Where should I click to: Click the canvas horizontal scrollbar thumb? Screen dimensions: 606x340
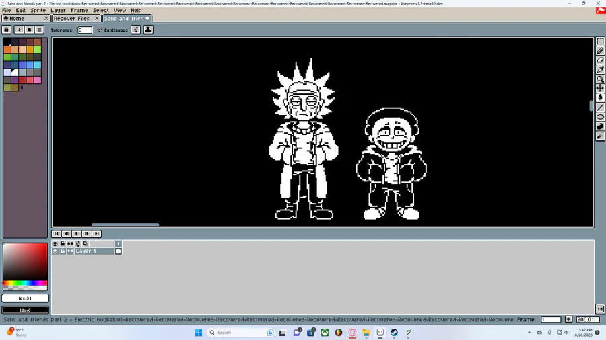125,224
